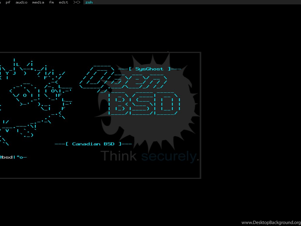301x226 pixels.
Task: Select the cut-off leftmost workspace tag
Action: coord(1,2)
